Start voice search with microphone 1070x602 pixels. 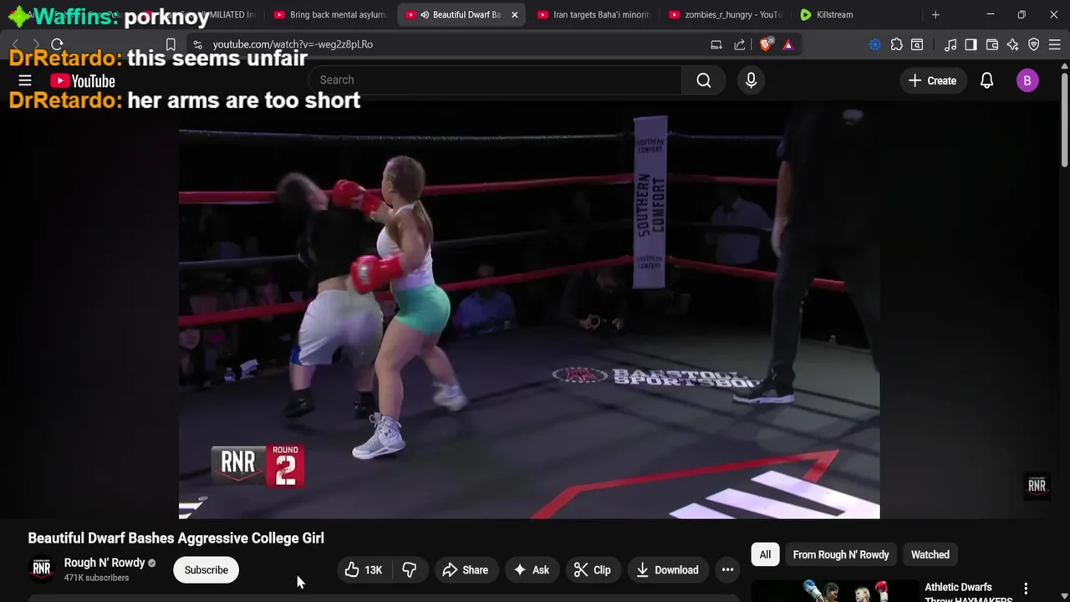(751, 80)
